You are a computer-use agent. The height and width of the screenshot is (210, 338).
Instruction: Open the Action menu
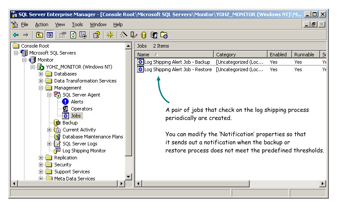coord(42,24)
